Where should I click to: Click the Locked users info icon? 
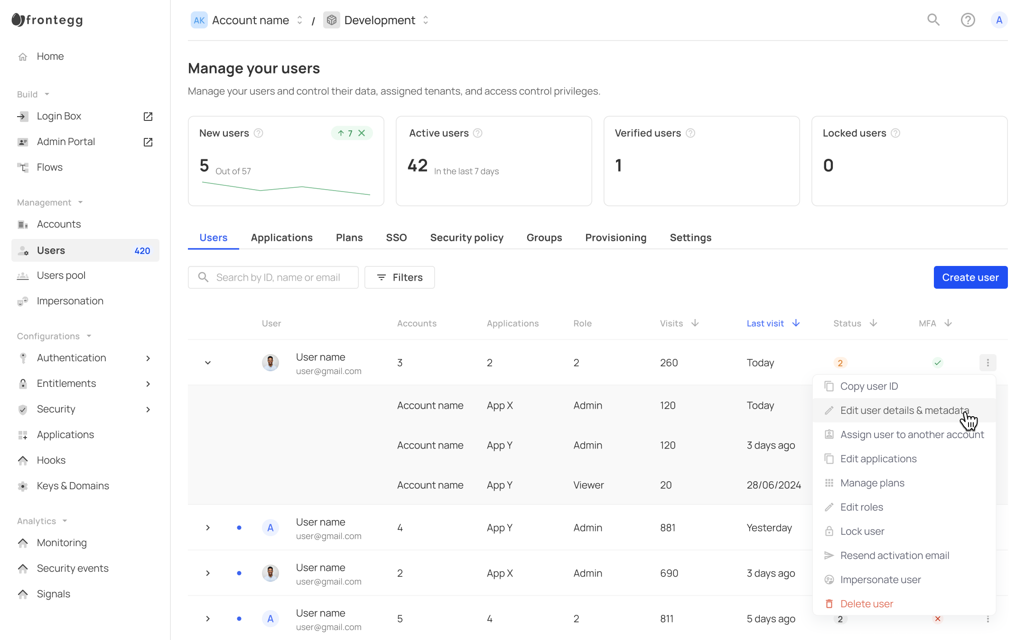coord(895,133)
